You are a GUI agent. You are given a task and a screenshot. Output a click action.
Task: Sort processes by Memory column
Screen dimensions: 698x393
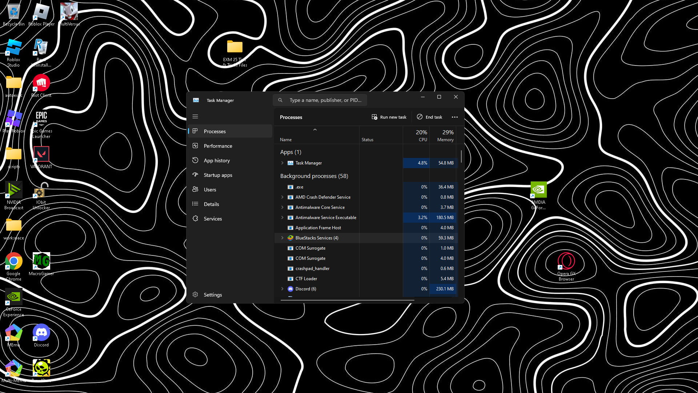445,135
